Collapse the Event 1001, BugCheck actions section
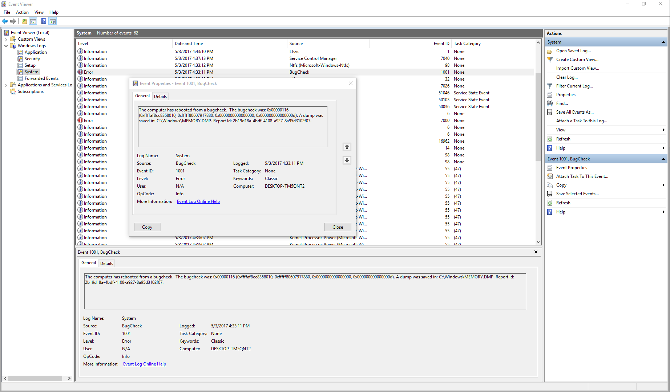 pos(663,159)
